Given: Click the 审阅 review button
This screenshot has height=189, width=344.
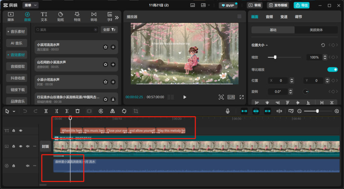Looking at the screenshot, I should [x=255, y=5].
